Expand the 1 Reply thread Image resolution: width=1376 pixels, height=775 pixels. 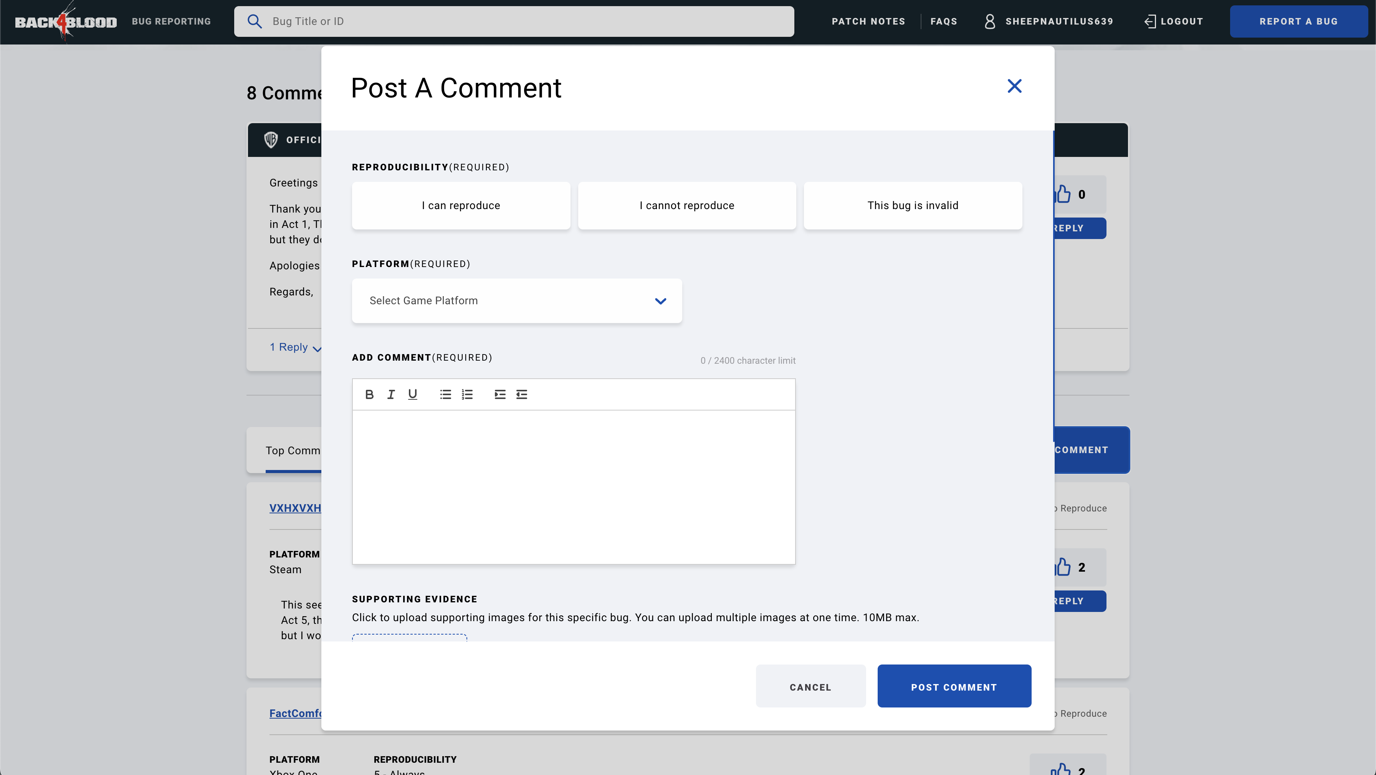click(295, 348)
